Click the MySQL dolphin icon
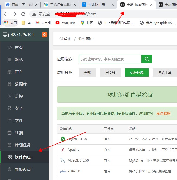The height and width of the screenshot is (180, 177). 63,161
